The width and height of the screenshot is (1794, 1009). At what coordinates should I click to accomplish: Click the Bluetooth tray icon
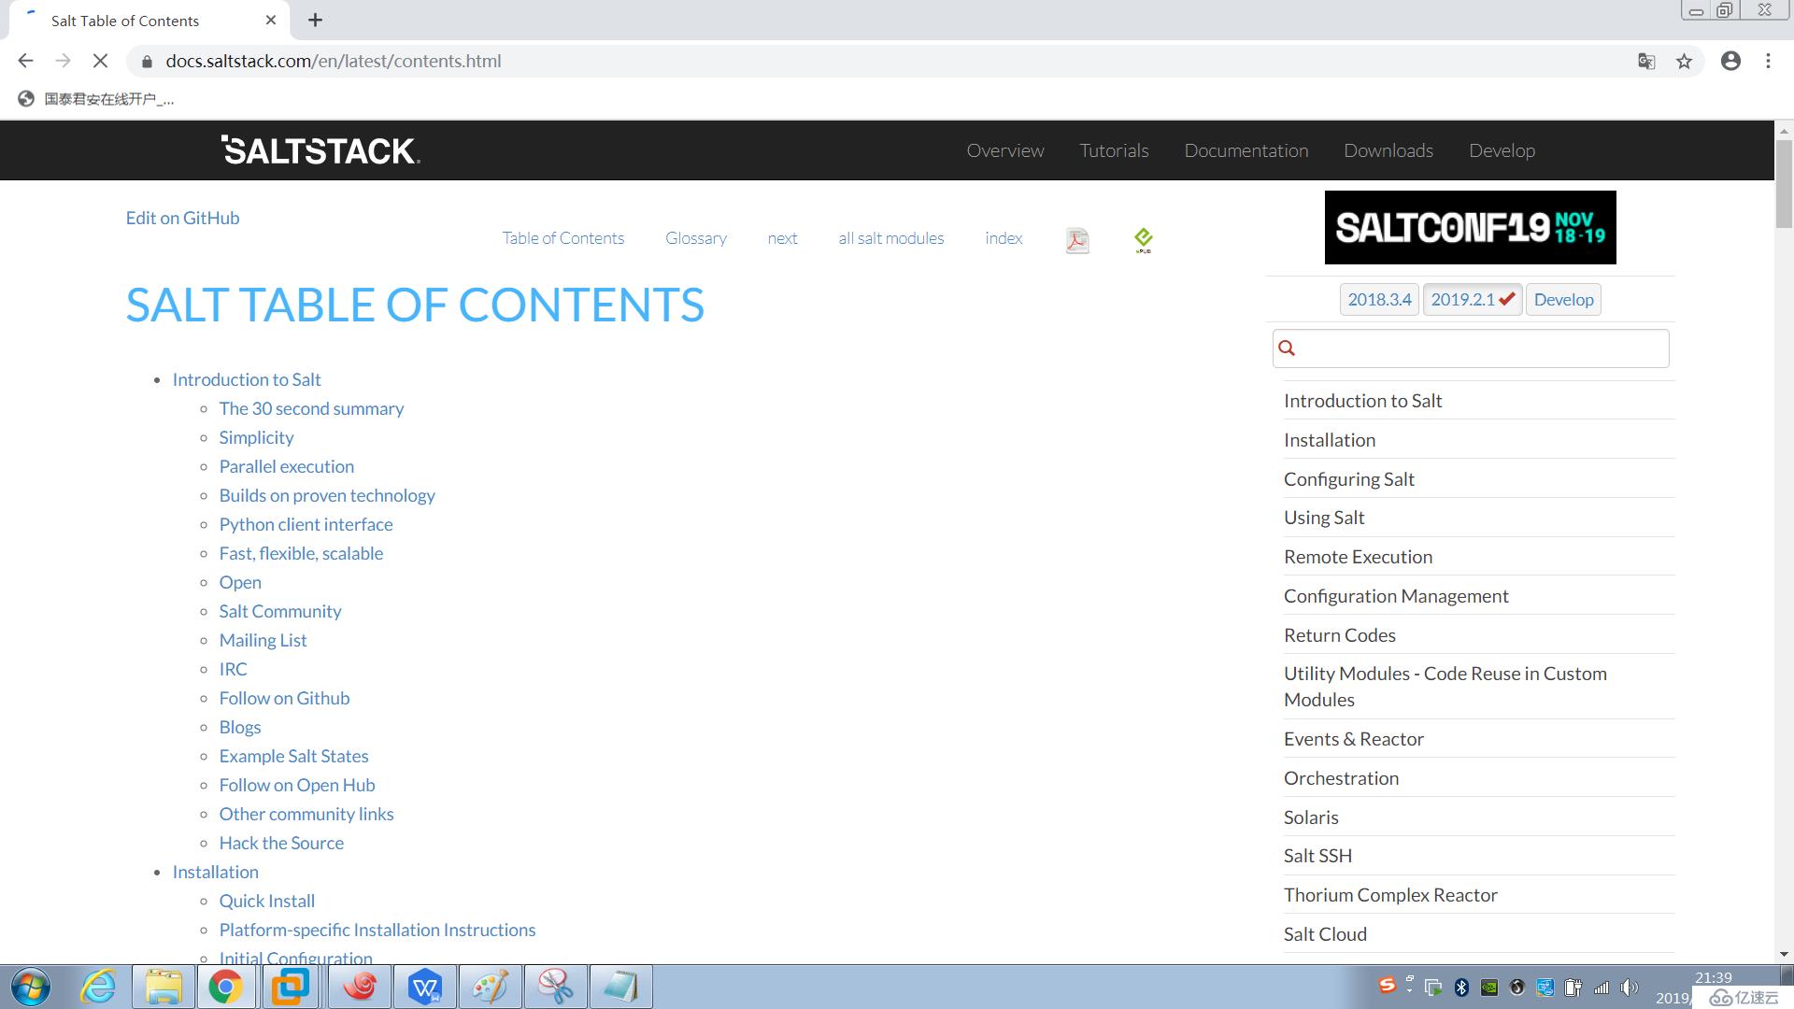pyautogui.click(x=1461, y=988)
